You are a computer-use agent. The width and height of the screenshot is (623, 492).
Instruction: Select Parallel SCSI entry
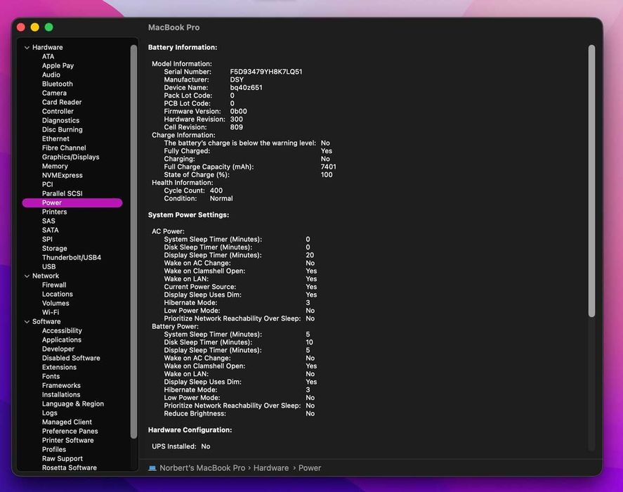coord(63,194)
